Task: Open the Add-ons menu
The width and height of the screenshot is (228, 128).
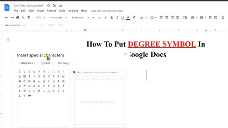Action: click(x=73, y=11)
